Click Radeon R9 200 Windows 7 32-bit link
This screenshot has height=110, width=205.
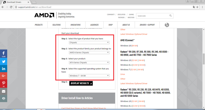pyautogui.click(x=134, y=70)
